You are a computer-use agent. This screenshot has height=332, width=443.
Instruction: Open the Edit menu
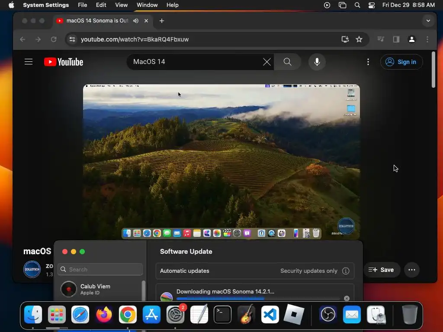101,5
